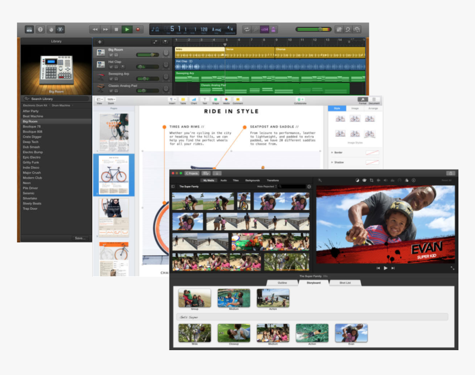Select the crop tool icon in iMovie viewer
This screenshot has width=475, height=375.
(x=371, y=179)
